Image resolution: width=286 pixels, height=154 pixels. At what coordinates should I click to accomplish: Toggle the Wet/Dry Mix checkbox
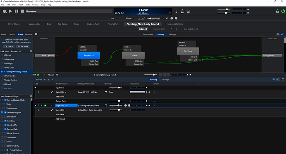[x=5, y=125]
